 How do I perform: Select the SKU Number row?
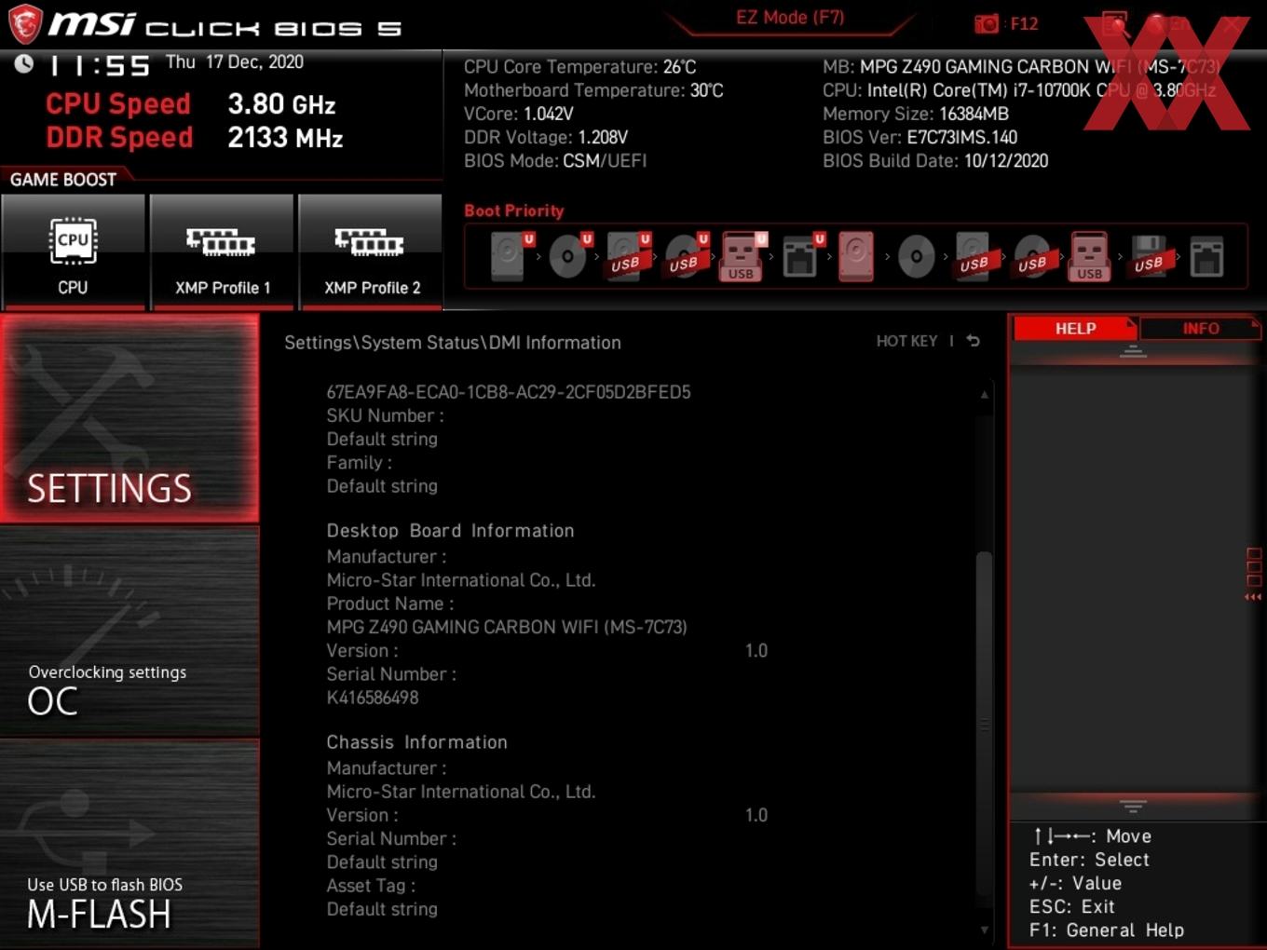tap(385, 415)
